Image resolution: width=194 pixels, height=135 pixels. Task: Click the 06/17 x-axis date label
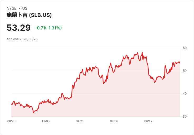148,121
